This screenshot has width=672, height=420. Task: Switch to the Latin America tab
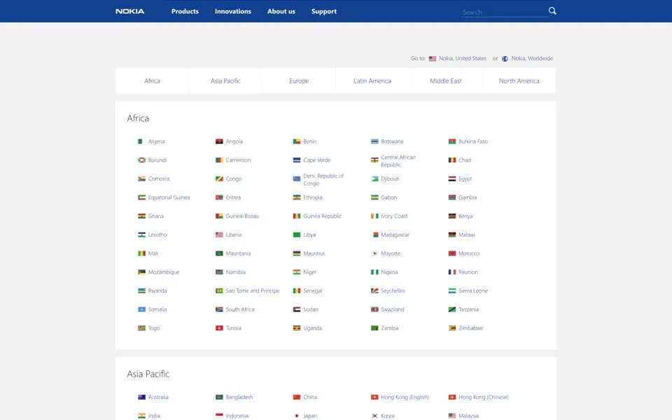pos(372,80)
